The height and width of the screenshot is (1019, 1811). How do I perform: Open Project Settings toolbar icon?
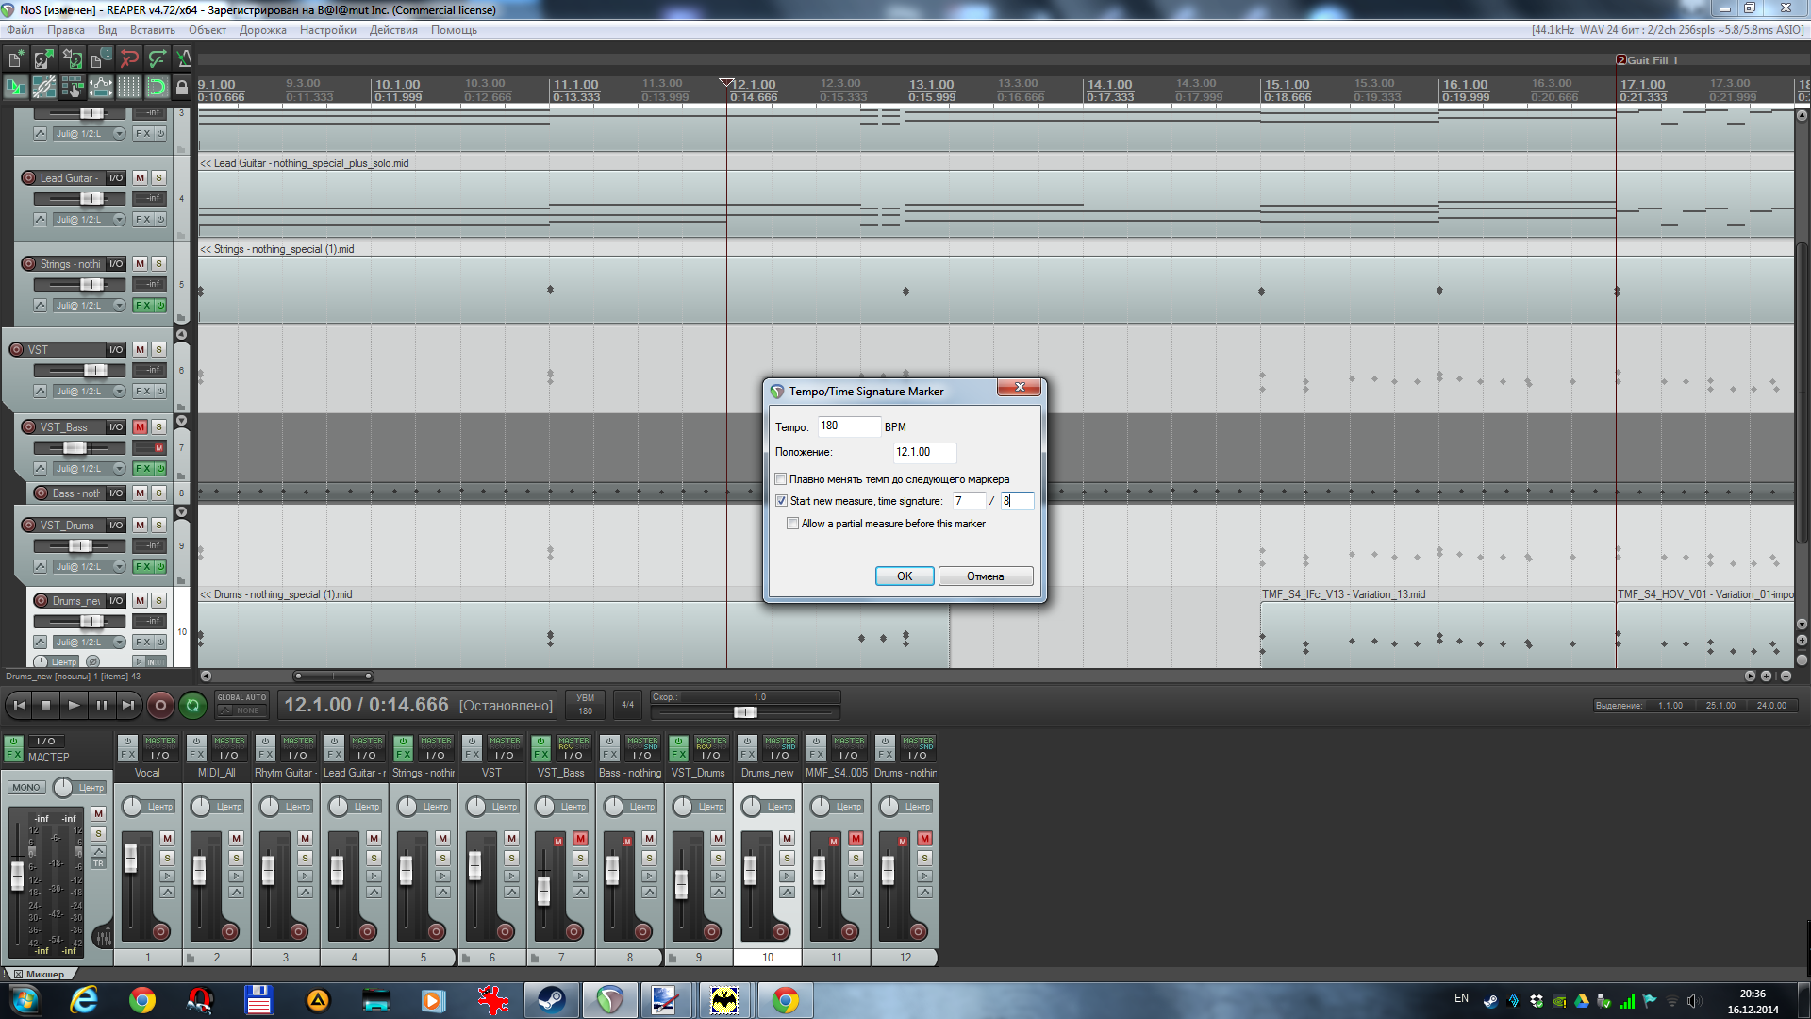click(100, 59)
